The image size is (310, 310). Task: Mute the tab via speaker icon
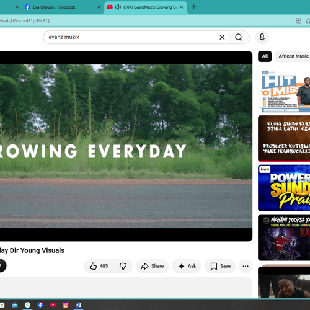click(118, 7)
